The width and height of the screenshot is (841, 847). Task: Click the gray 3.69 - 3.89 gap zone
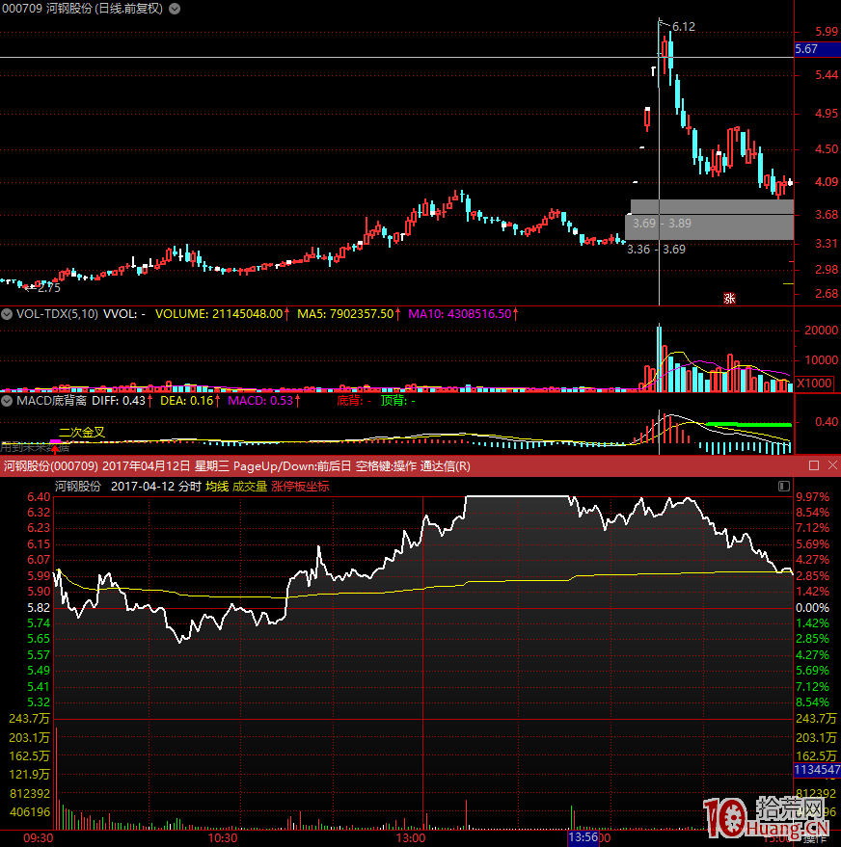(x=712, y=220)
